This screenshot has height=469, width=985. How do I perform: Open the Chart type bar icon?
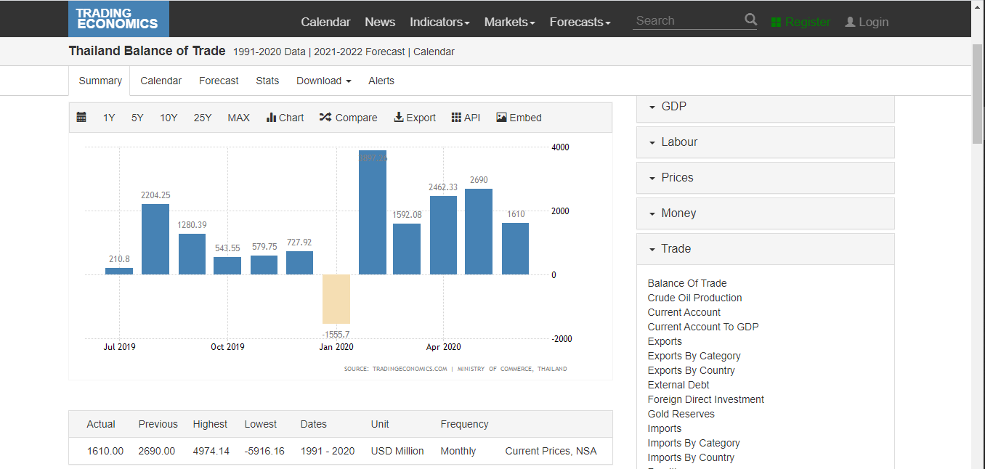pos(272,118)
